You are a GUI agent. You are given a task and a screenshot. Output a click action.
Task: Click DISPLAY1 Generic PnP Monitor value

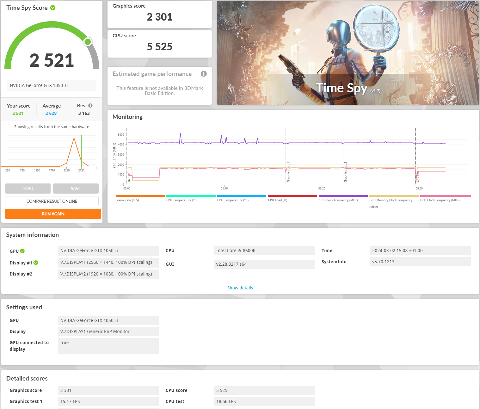108,332
